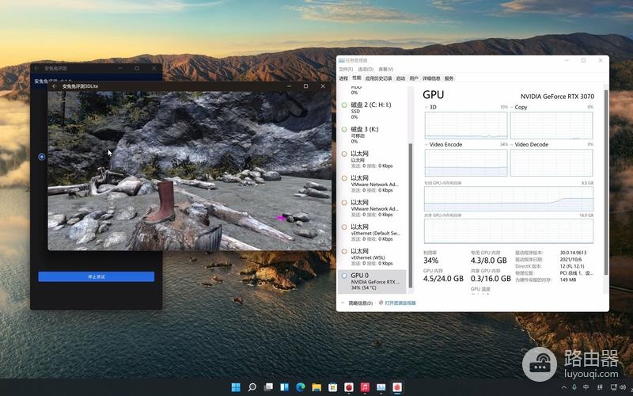
Task: Click sidebar scrollbar in Task Manager
Action: tap(411, 215)
